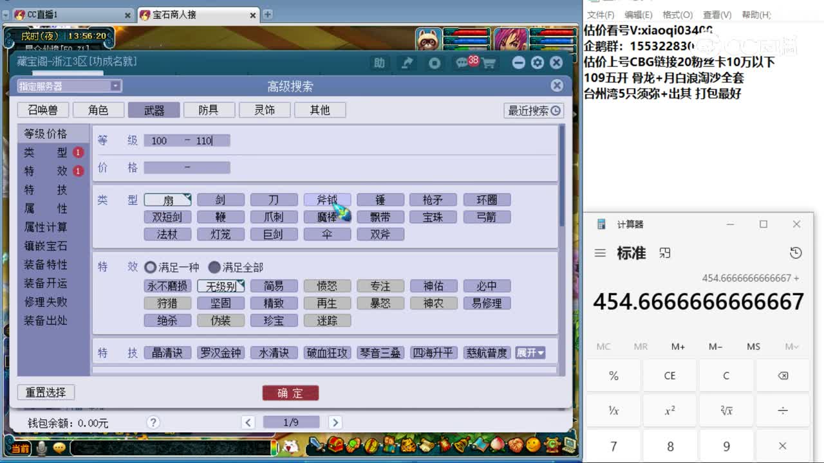Screen dimensions: 824x463
Task: Click the 确定 confirm button
Action: (290, 393)
